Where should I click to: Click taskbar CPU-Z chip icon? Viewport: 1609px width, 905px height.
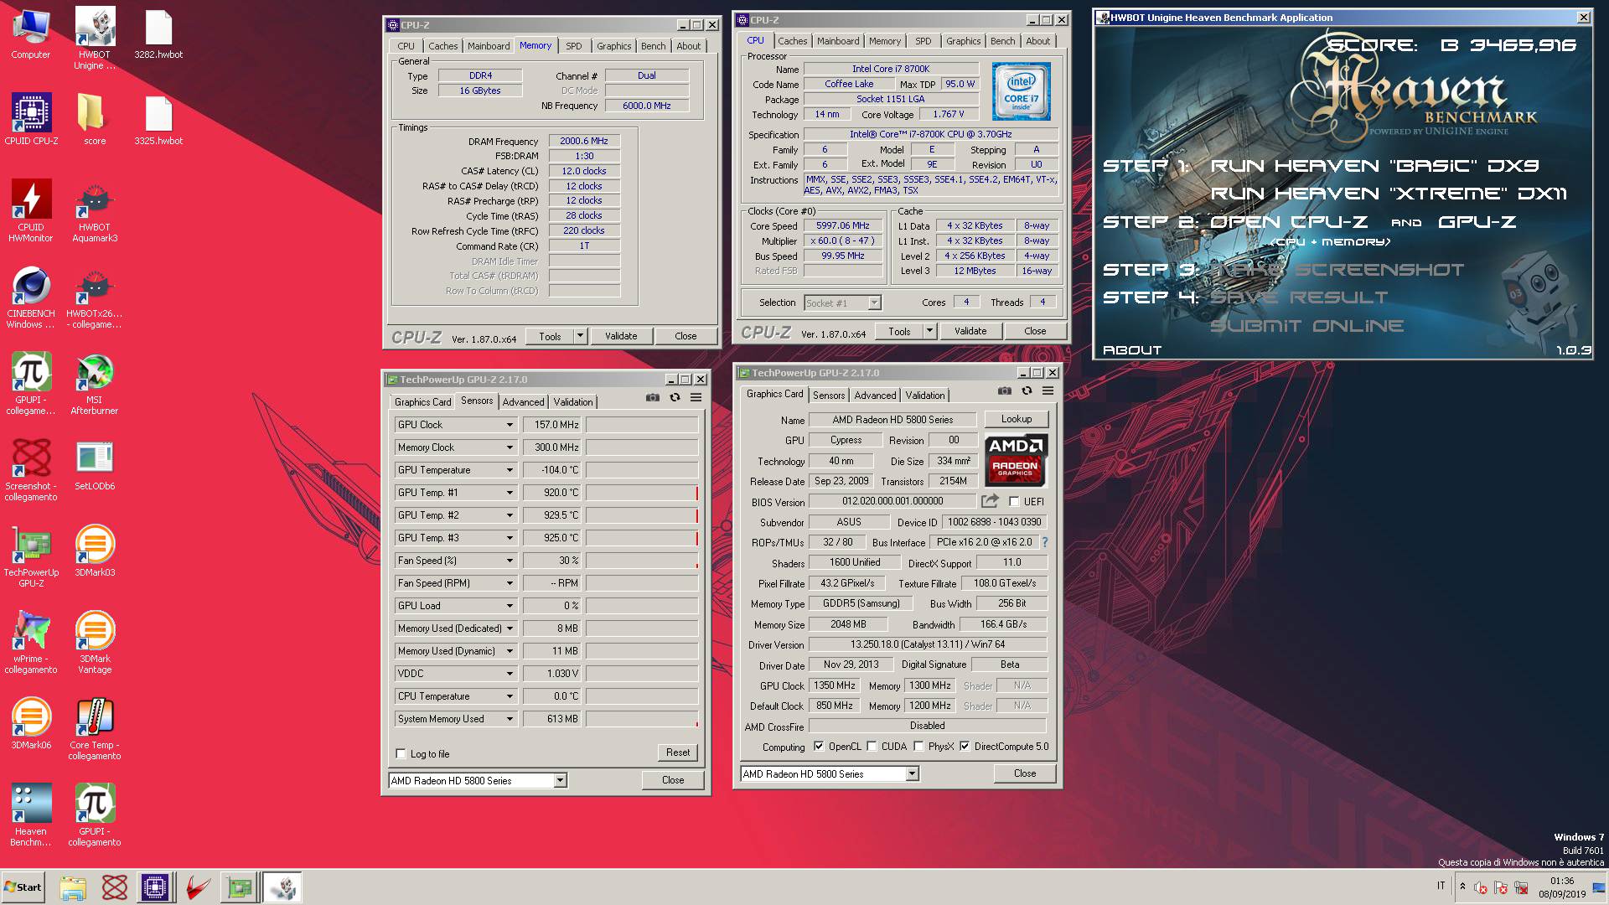155,887
